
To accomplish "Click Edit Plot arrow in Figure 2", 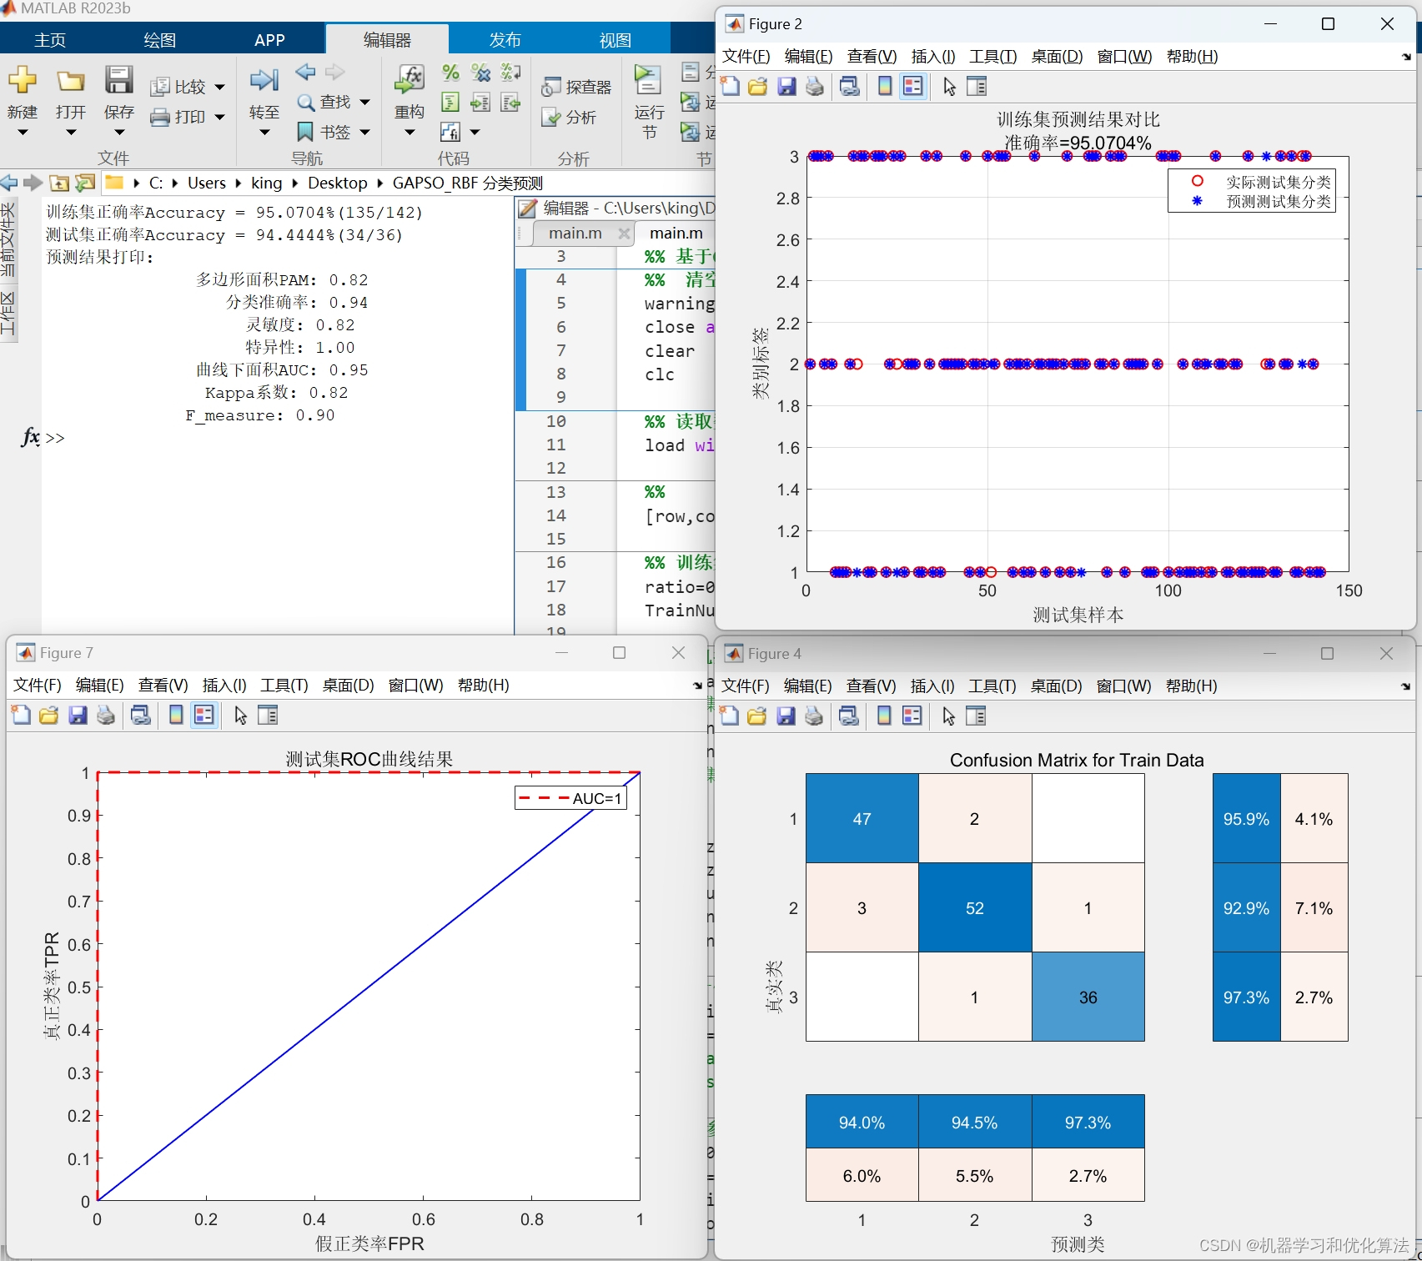I will (x=949, y=86).
